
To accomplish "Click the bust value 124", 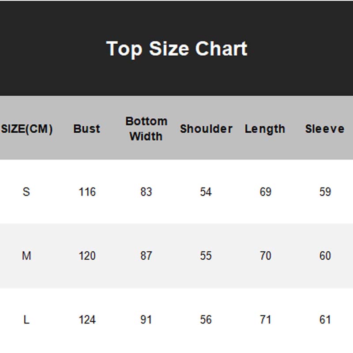I will (x=87, y=320).
